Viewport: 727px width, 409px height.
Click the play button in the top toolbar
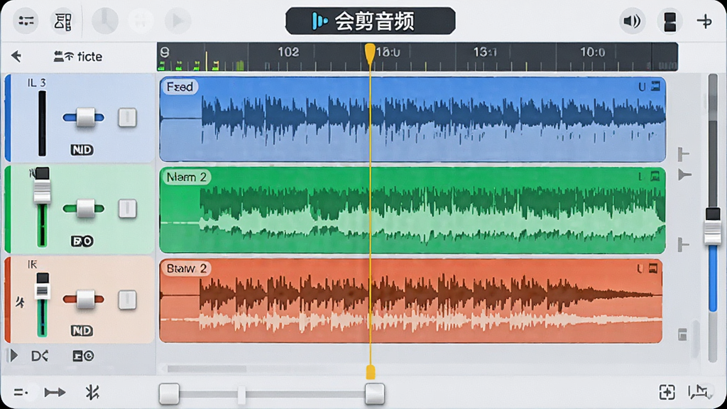[177, 21]
